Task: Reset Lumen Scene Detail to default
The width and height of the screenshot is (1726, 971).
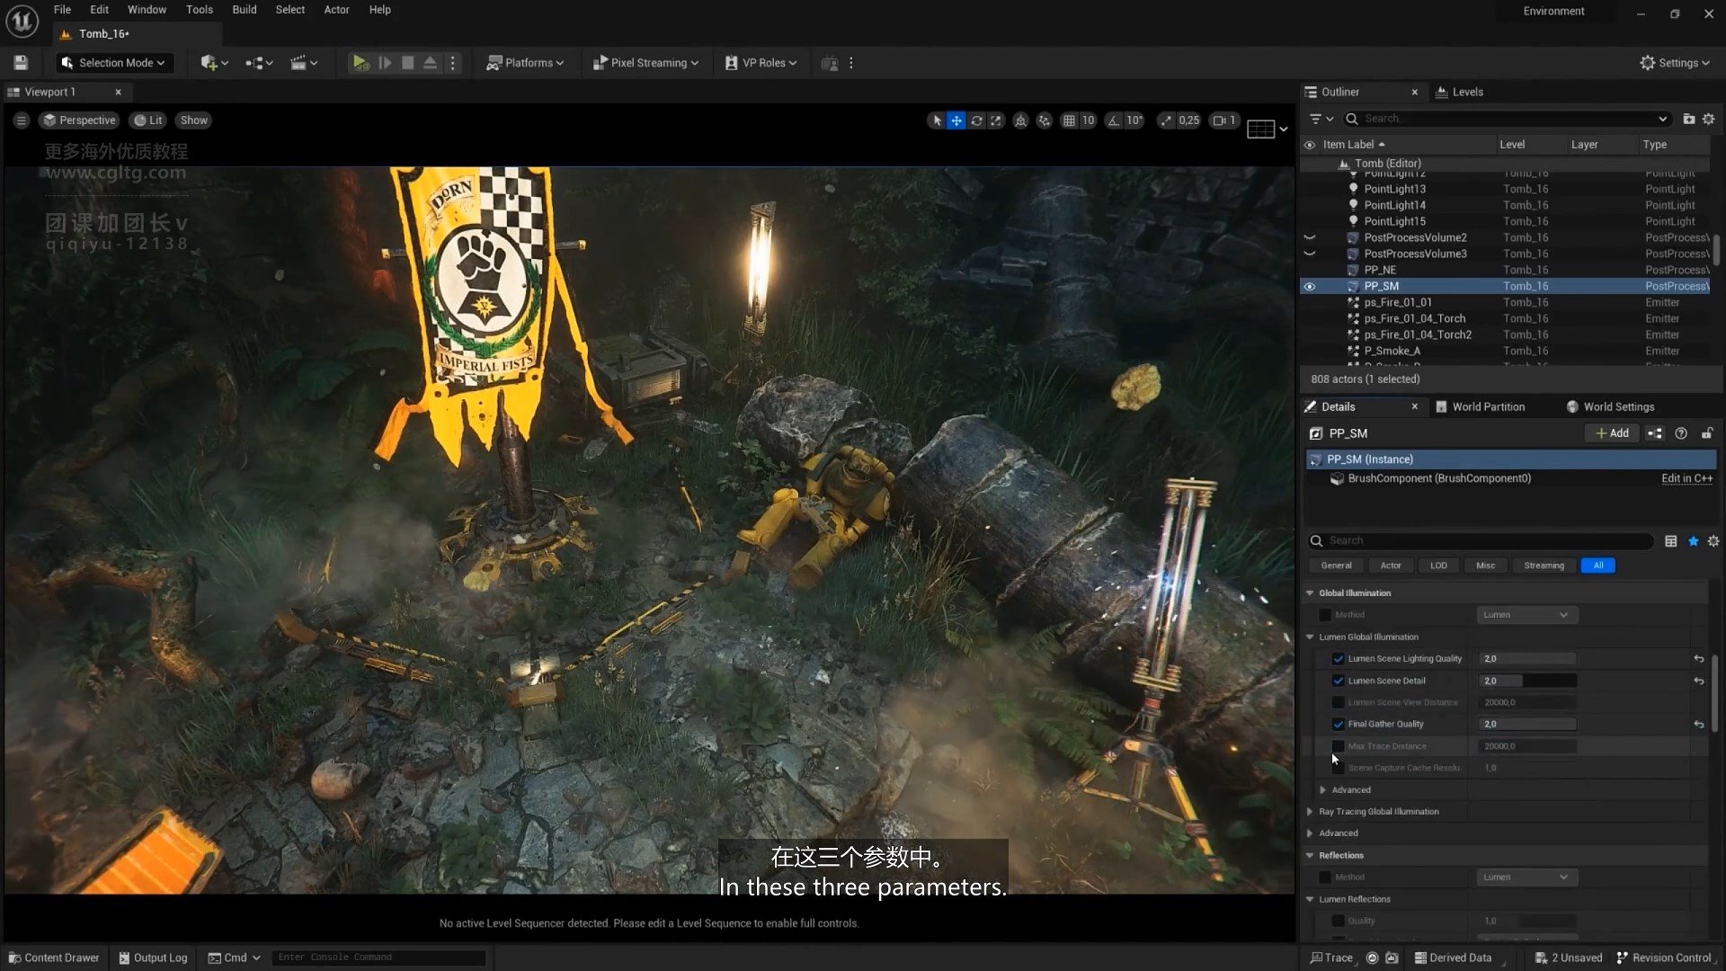Action: pyautogui.click(x=1699, y=681)
